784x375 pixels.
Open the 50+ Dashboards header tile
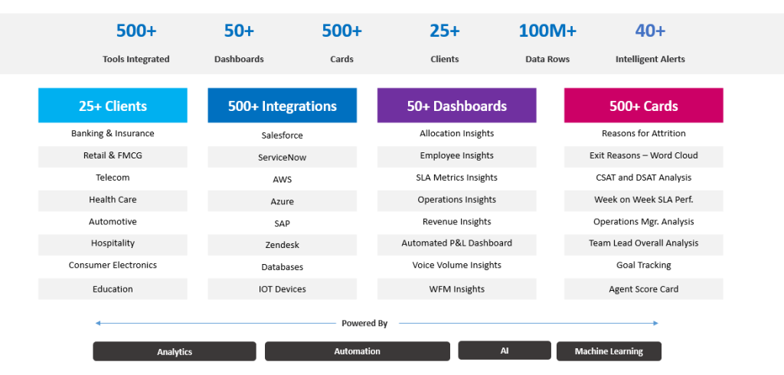coord(456,106)
